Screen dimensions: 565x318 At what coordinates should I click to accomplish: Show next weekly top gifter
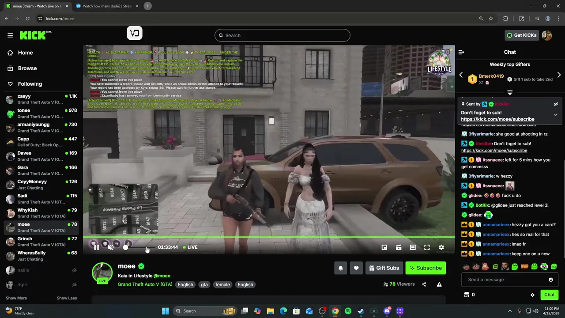coord(559,75)
